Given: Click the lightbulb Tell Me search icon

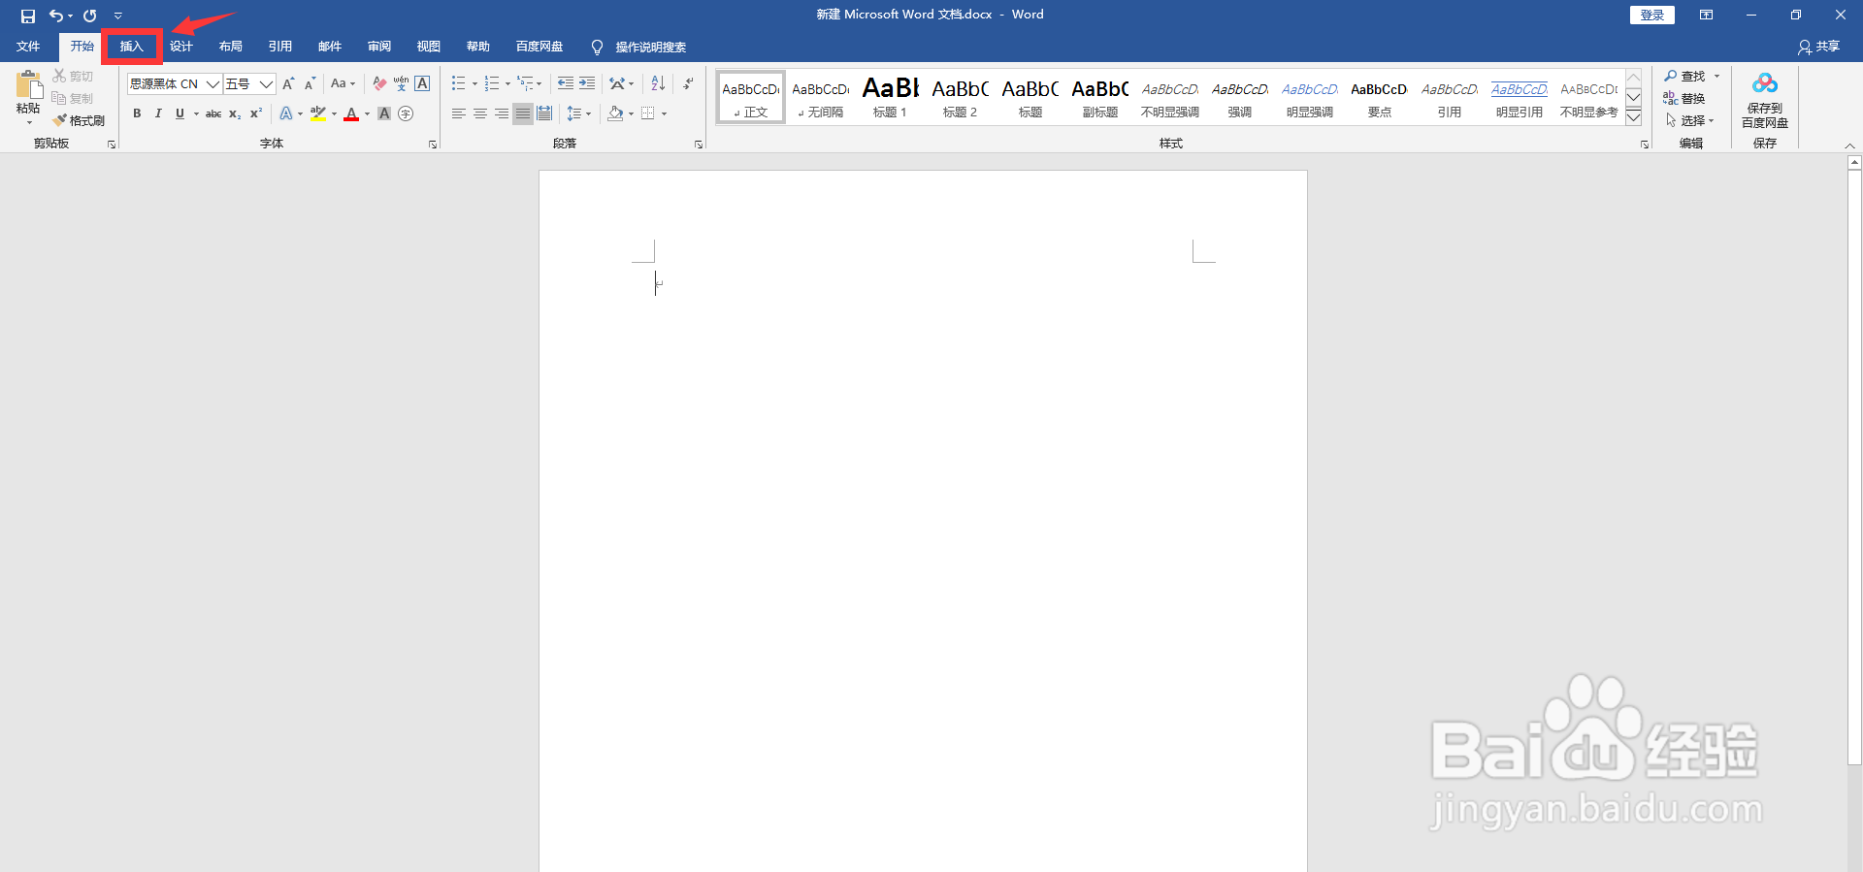Looking at the screenshot, I should [597, 47].
